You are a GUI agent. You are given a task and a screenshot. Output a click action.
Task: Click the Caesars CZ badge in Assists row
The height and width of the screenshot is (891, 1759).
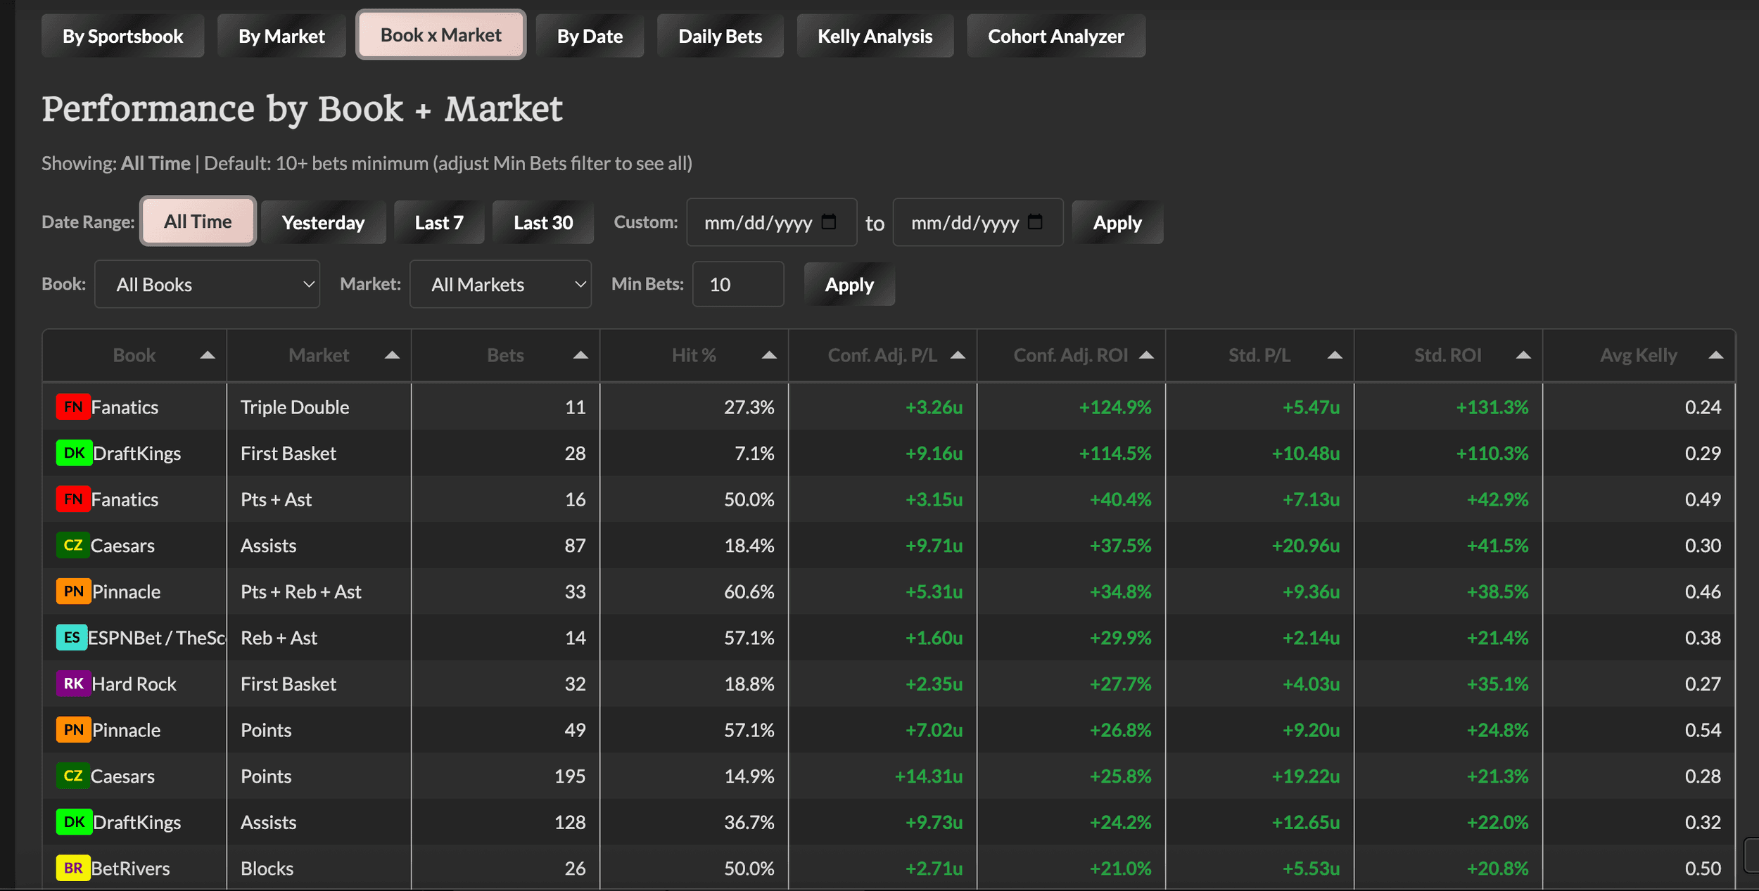[73, 545]
